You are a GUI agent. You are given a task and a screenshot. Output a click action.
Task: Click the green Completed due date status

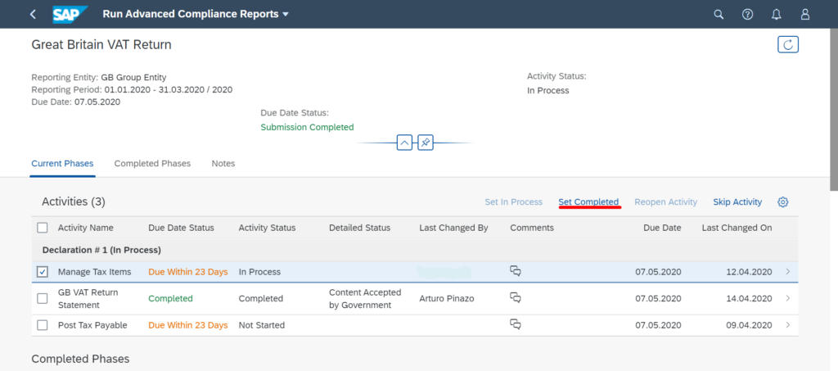tap(170, 298)
